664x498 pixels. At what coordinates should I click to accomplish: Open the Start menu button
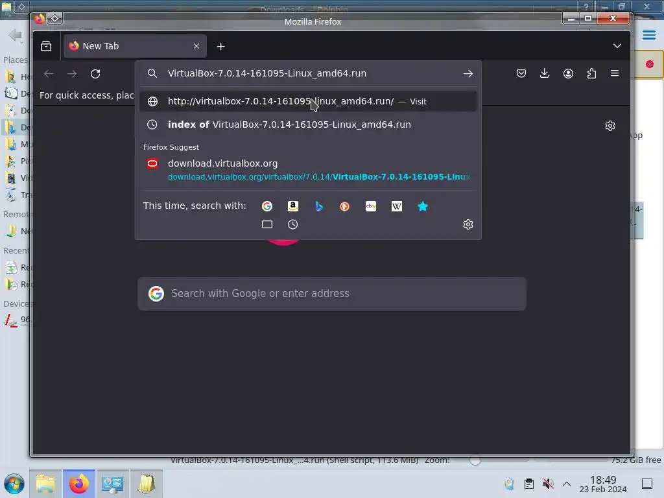tap(14, 484)
